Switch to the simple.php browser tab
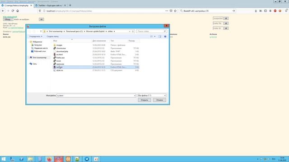289x162 pixels. point(16,5)
